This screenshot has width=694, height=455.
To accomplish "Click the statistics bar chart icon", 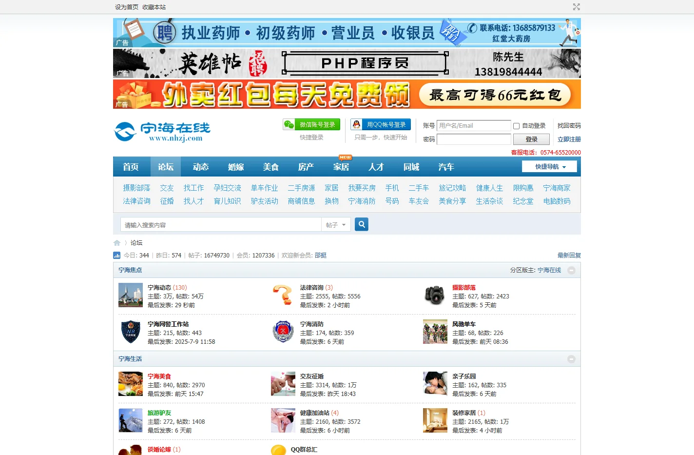I will 116,255.
